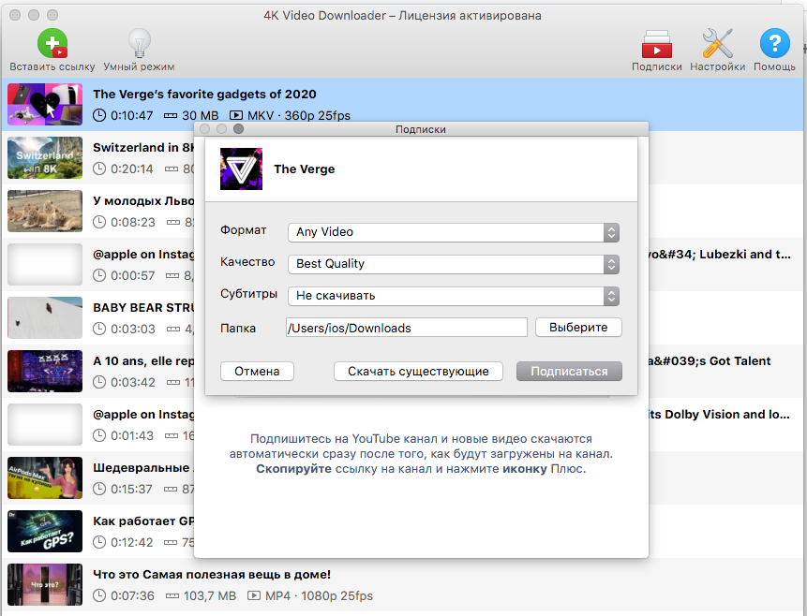Select Switzerland in 8K video thumbnail
The height and width of the screenshot is (616, 807).
(45, 158)
